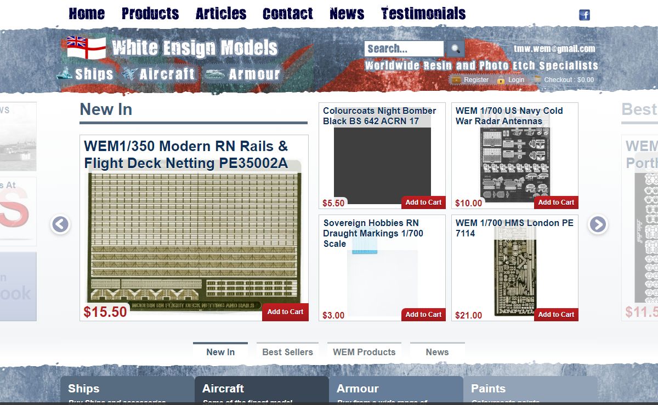Add Modern RN Rails PE35002A to cart

pyautogui.click(x=285, y=312)
